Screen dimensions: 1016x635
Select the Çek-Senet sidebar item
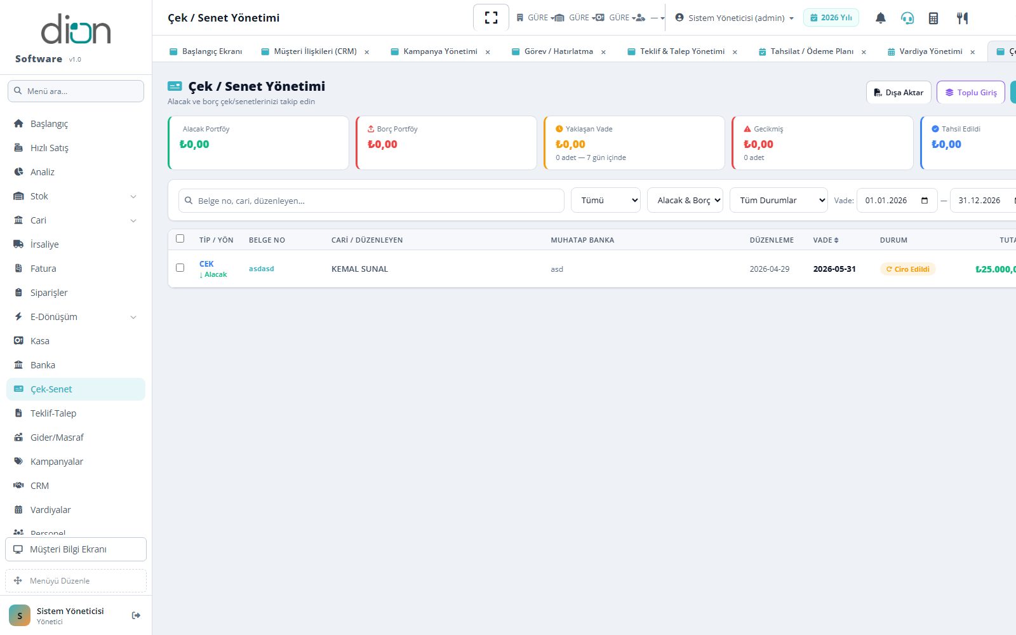(x=76, y=389)
